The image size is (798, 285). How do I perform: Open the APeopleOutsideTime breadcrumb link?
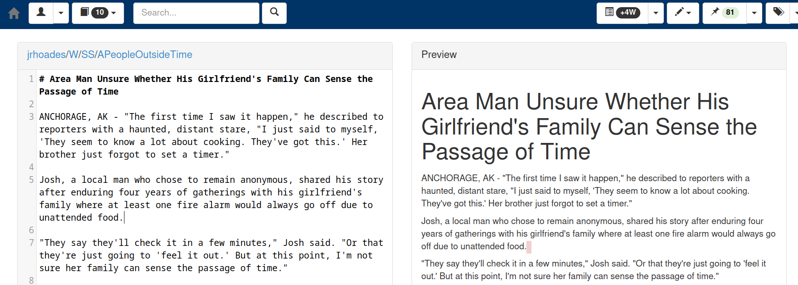click(145, 55)
